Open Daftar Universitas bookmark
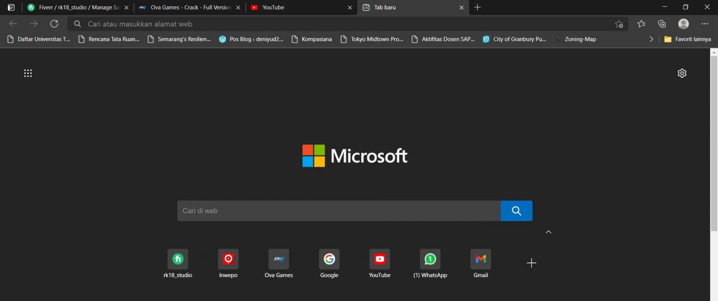 pos(39,39)
